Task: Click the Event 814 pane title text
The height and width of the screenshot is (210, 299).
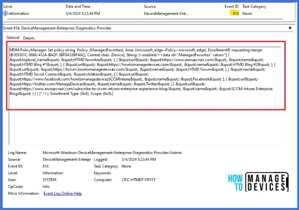Action: 57,28
